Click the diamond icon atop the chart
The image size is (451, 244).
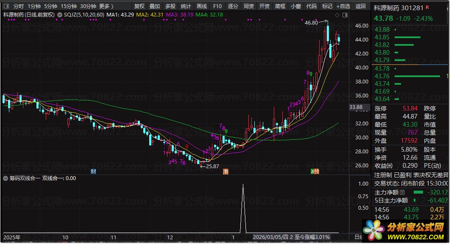[x=337, y=15]
